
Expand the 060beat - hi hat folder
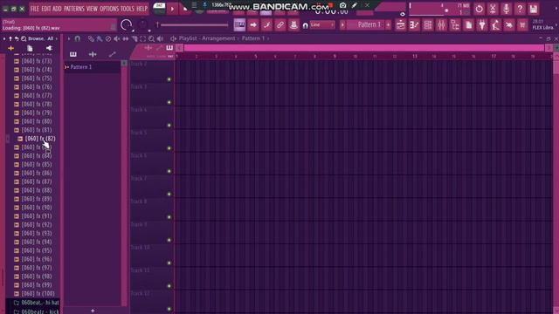36,303
